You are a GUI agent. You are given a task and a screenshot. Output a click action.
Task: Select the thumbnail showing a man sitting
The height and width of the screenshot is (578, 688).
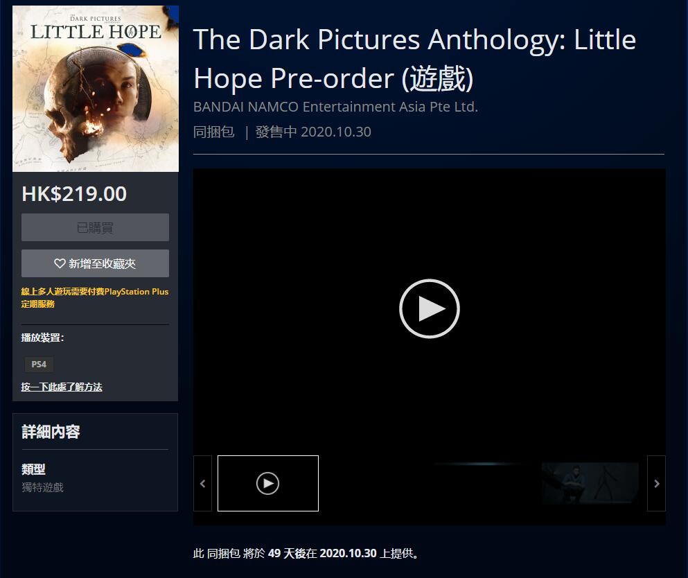tap(590, 483)
